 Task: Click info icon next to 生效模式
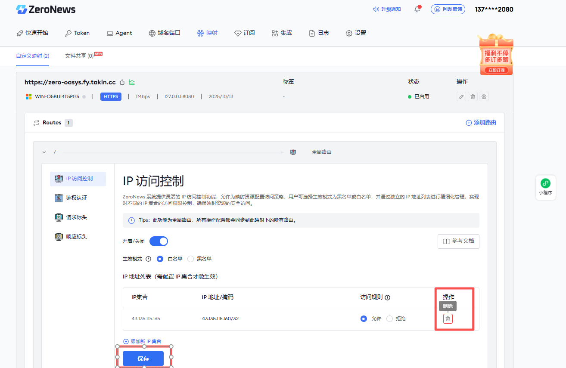(x=149, y=259)
